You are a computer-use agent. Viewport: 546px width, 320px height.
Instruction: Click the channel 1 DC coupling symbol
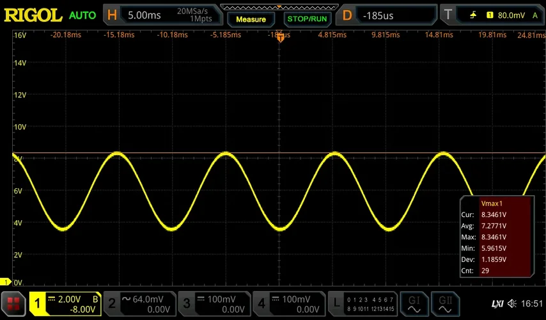coord(52,299)
